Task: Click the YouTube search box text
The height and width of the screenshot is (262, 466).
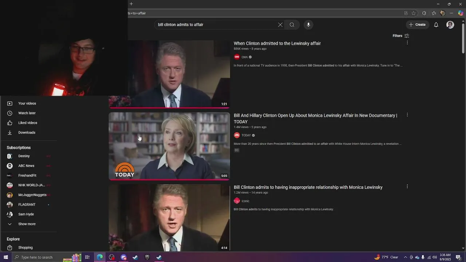Action: point(181,25)
